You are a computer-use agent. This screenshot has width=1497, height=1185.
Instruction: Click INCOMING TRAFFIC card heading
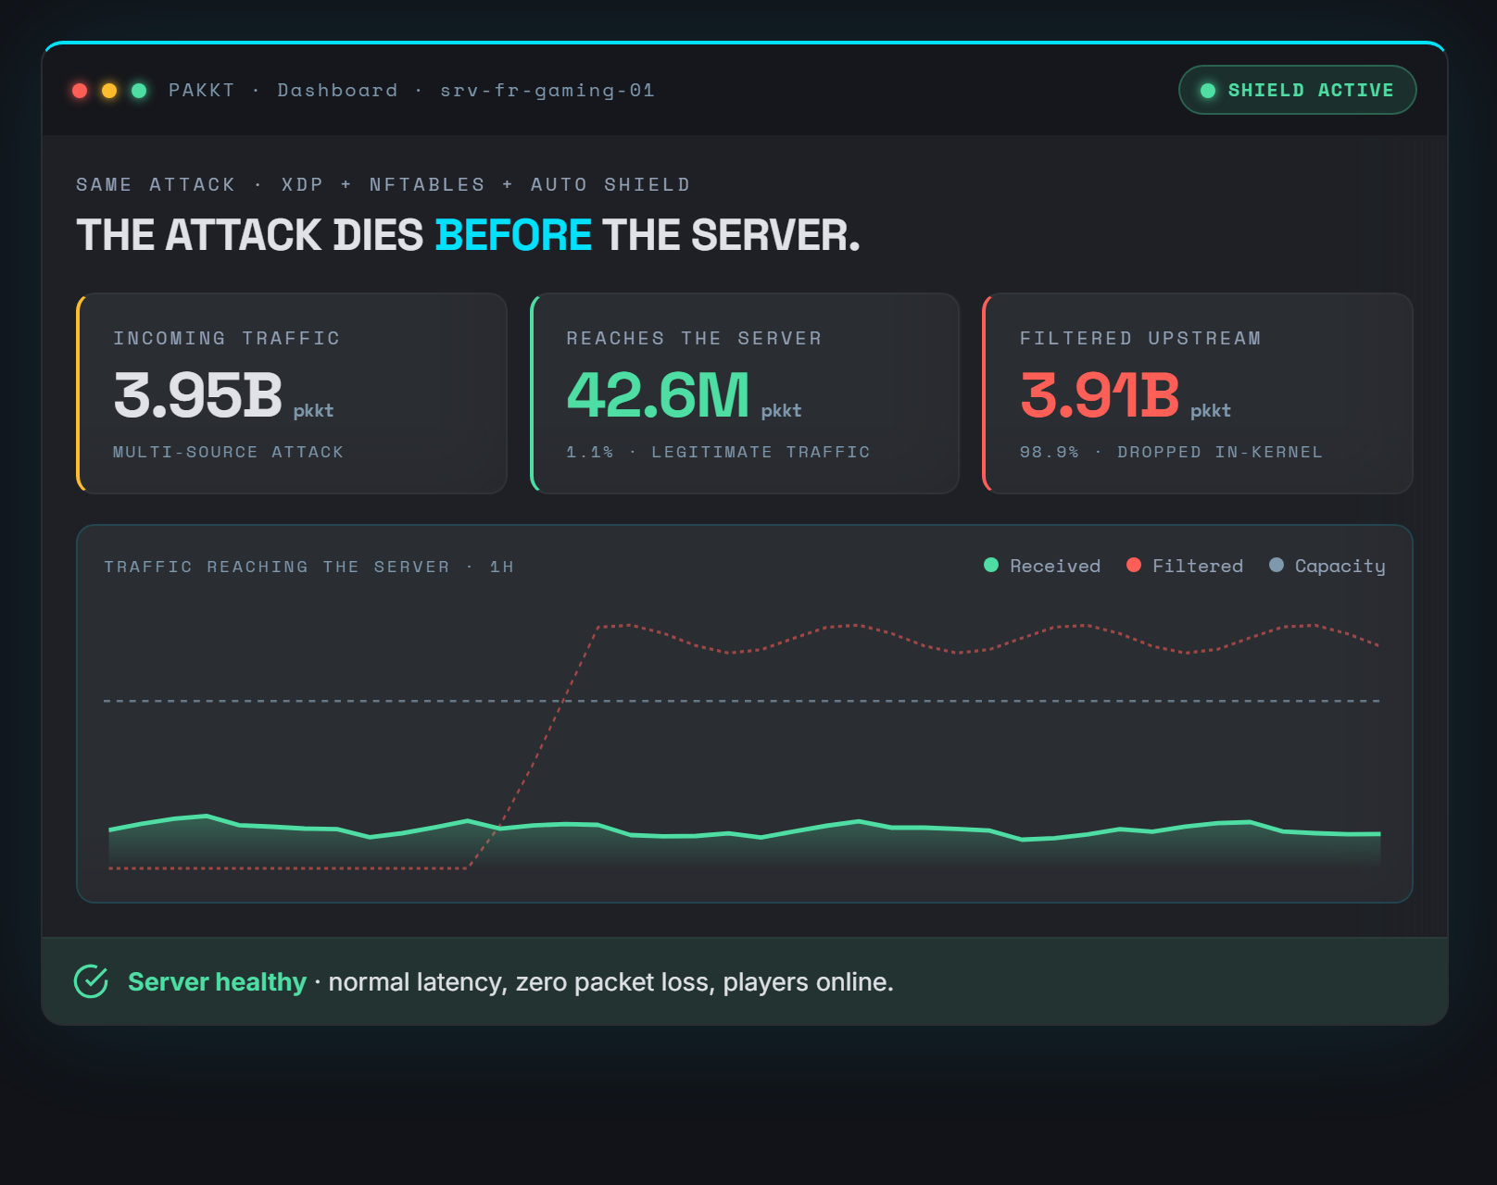(227, 338)
